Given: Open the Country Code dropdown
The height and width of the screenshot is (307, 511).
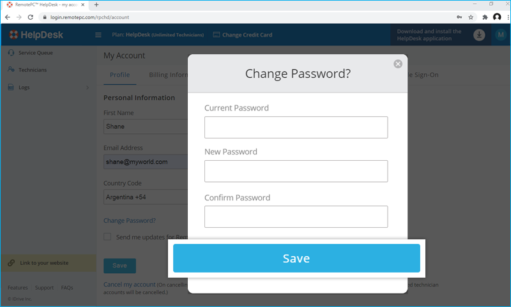Looking at the screenshot, I should [x=146, y=197].
